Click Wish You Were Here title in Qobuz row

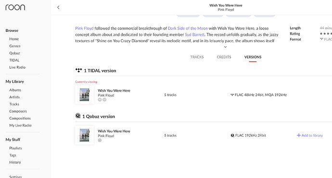pos(114,131)
